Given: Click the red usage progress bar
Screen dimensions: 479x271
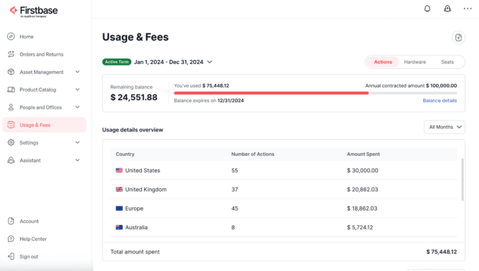Looking at the screenshot, I should [x=271, y=93].
